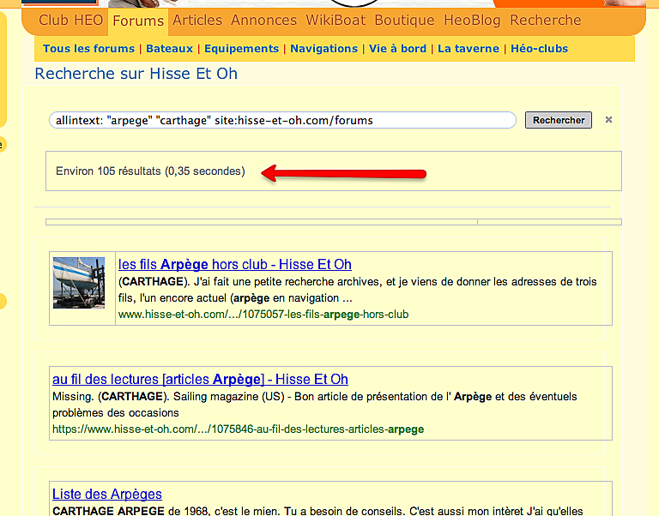Click the Rechercher button
Screen dimensions: 659x516
558,120
